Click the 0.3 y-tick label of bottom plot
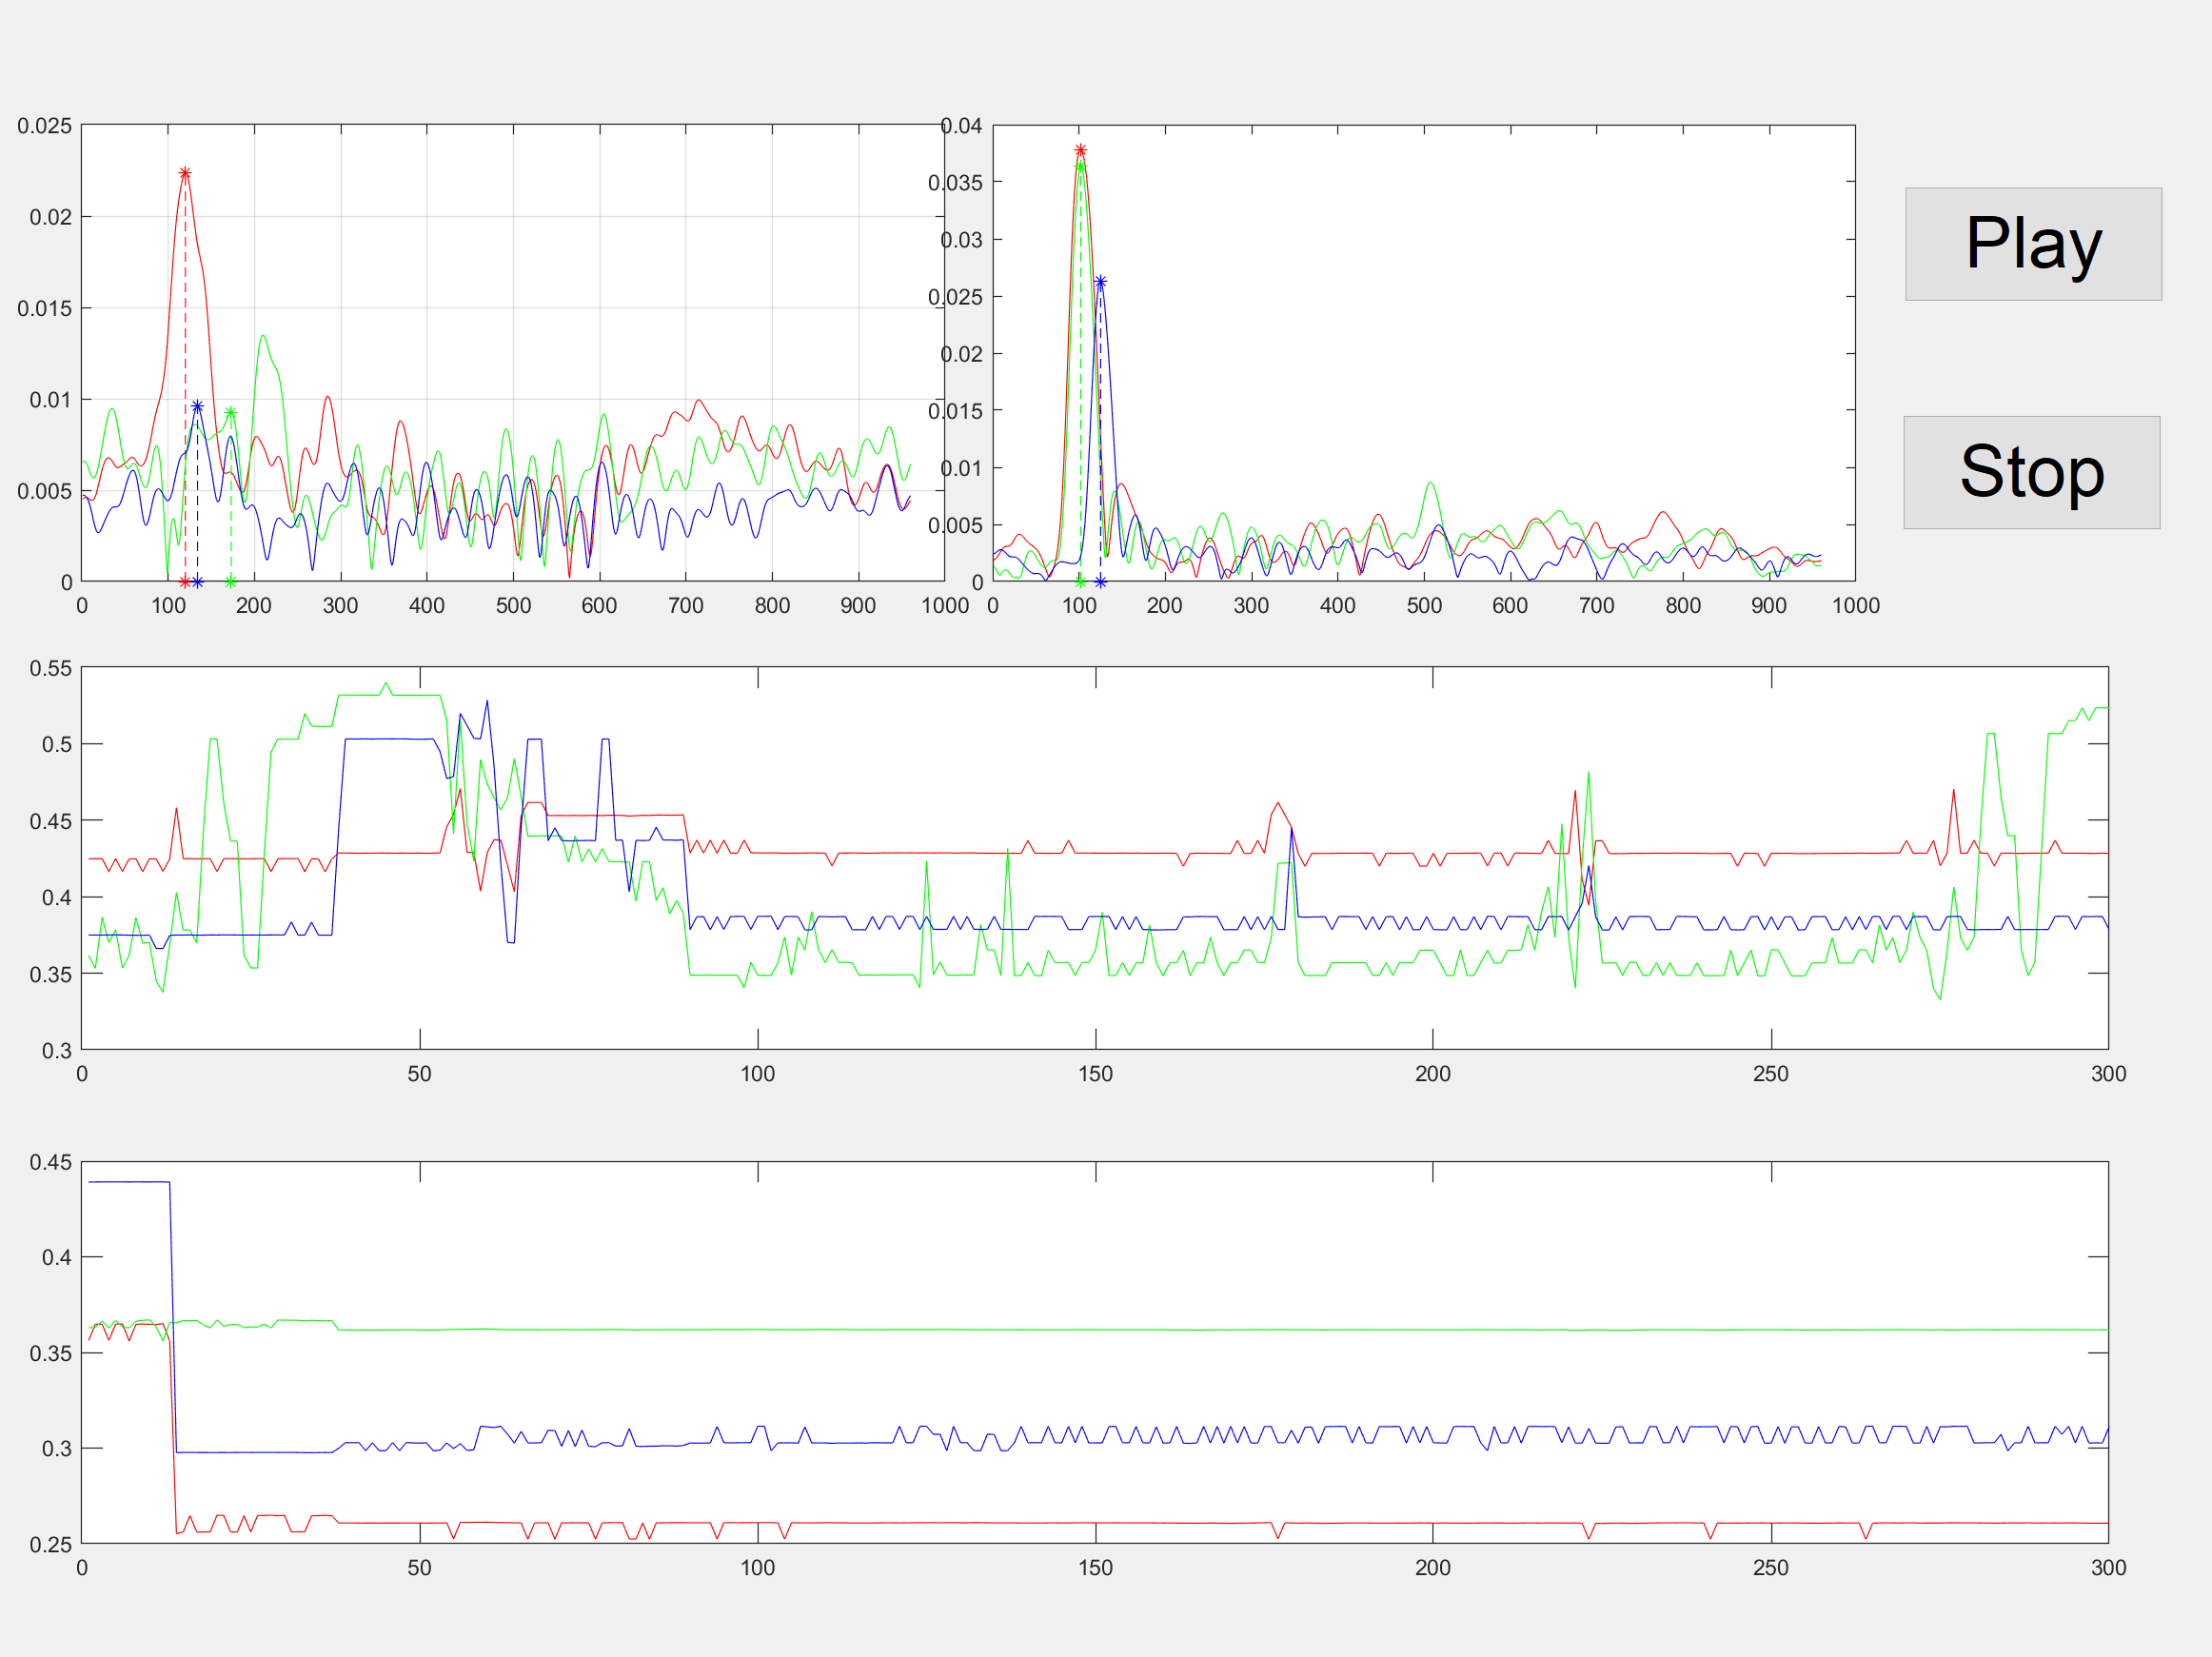Image resolution: width=2212 pixels, height=1657 pixels. click(56, 1449)
